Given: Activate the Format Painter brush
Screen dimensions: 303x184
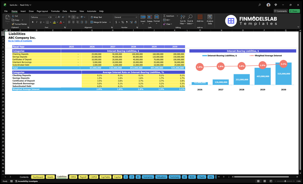Looking at the screenshot, I should point(13,24).
